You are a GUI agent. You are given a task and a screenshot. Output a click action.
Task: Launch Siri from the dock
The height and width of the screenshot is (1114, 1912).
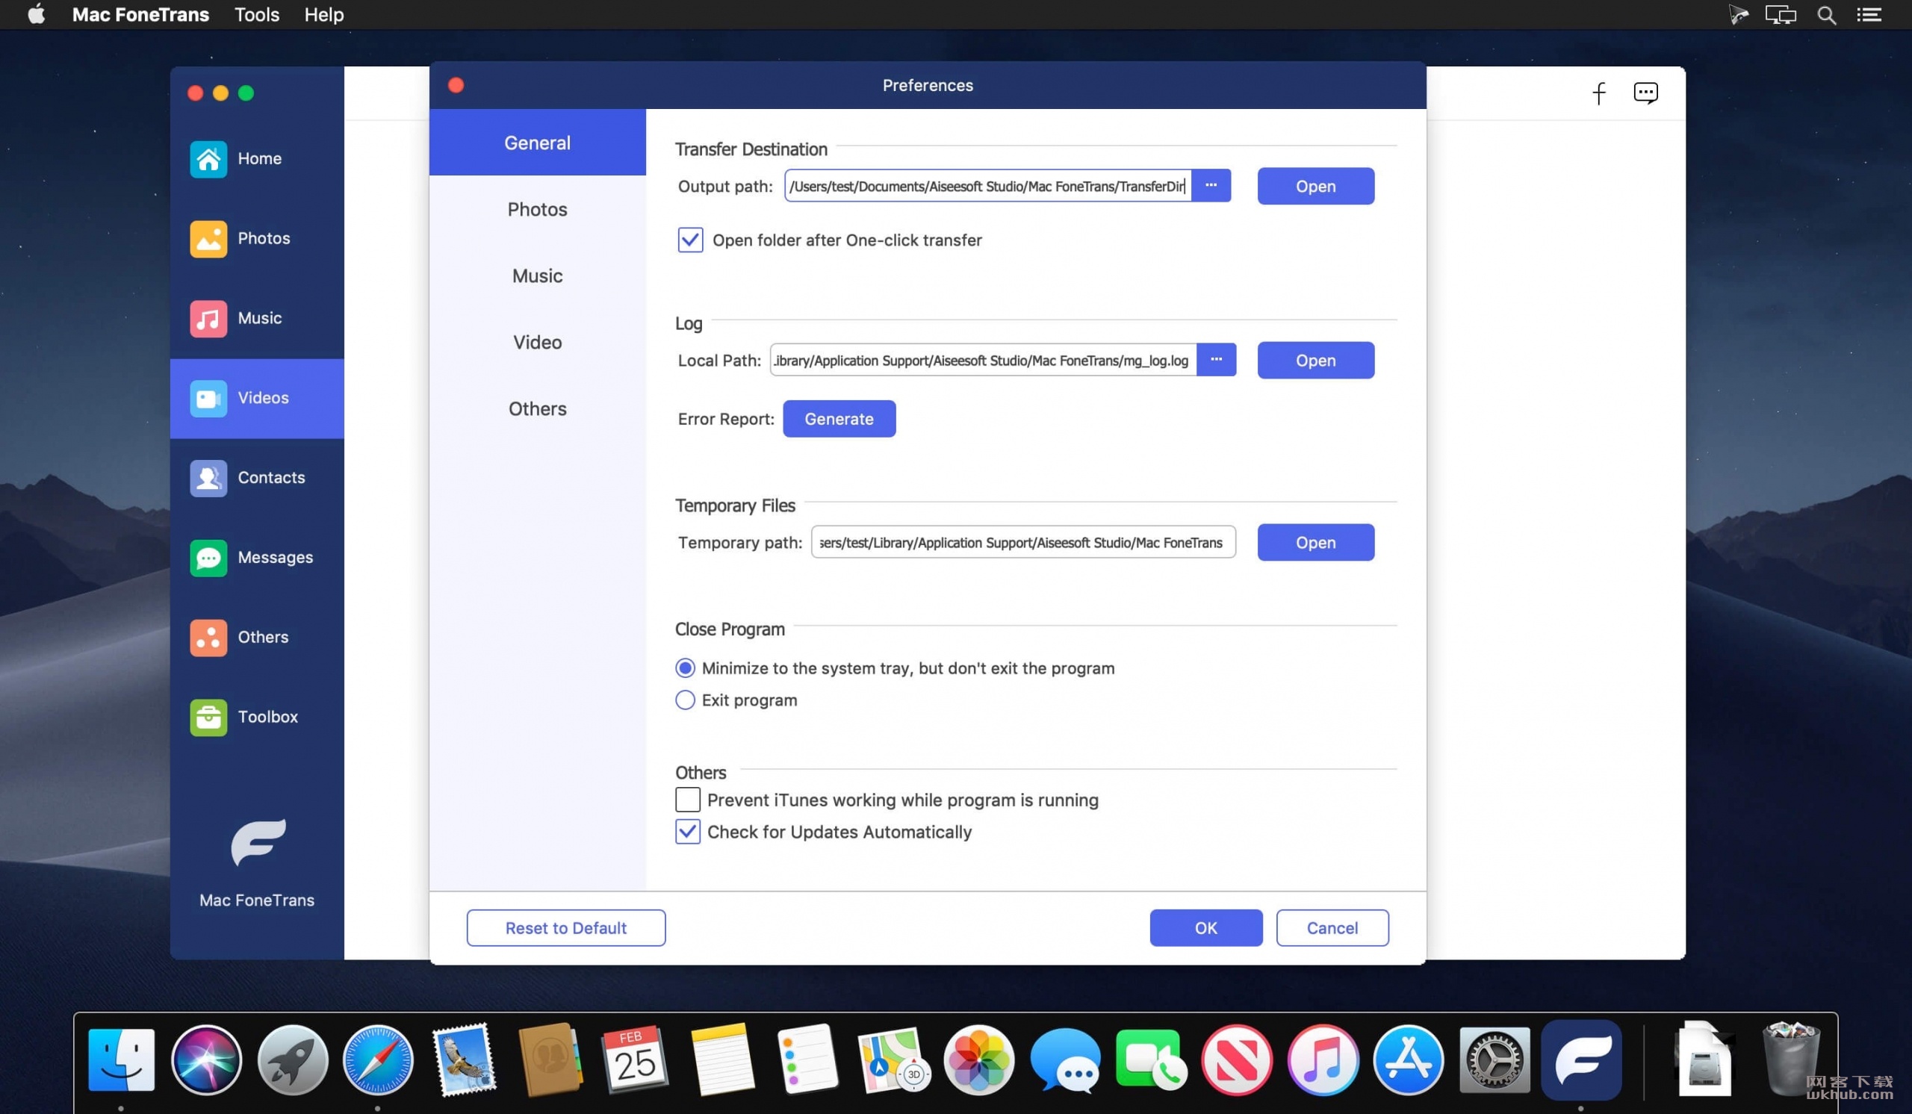point(206,1059)
